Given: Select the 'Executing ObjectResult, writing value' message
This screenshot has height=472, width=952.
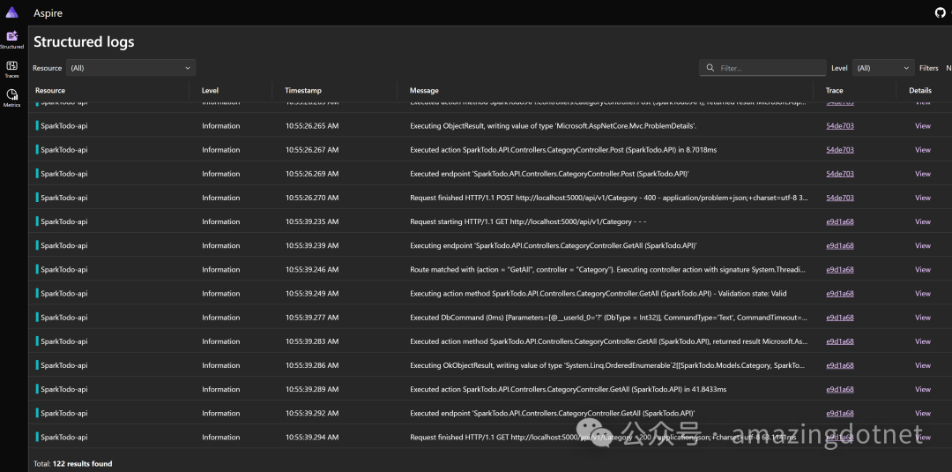Looking at the screenshot, I should point(553,126).
